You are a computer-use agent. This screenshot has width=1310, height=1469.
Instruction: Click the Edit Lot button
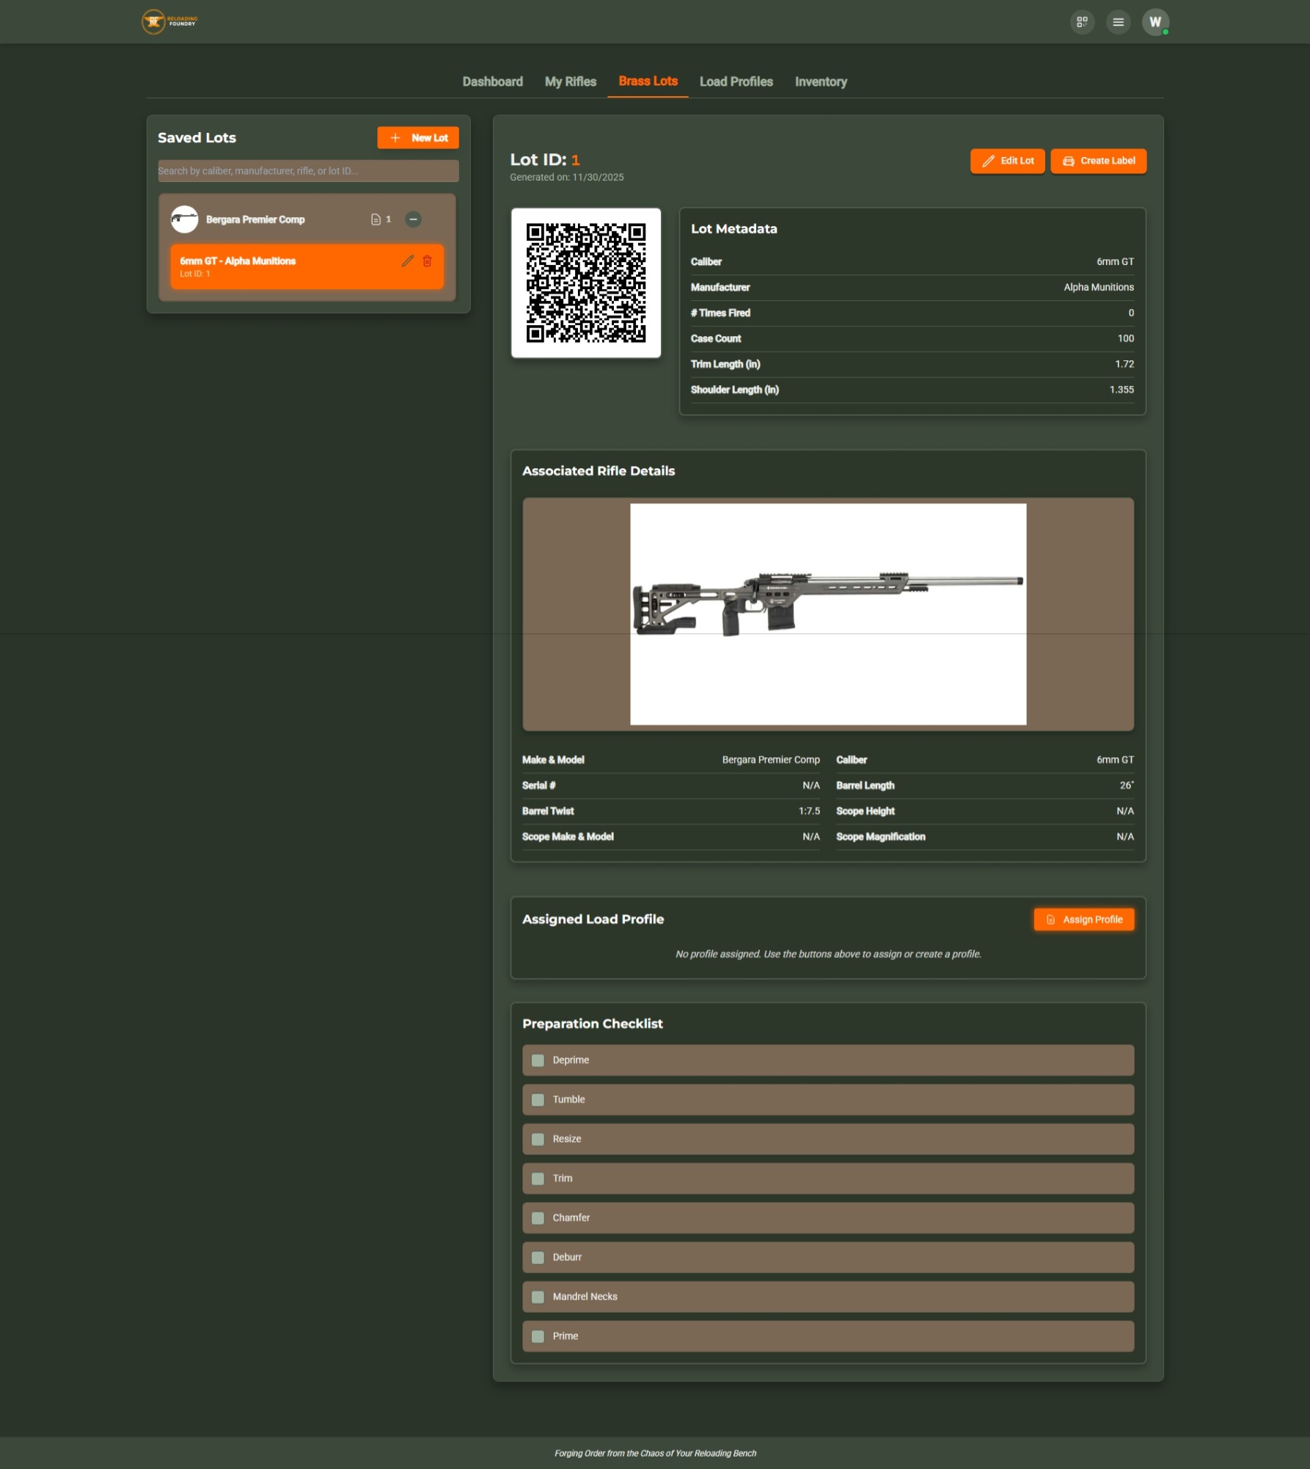[1008, 161]
